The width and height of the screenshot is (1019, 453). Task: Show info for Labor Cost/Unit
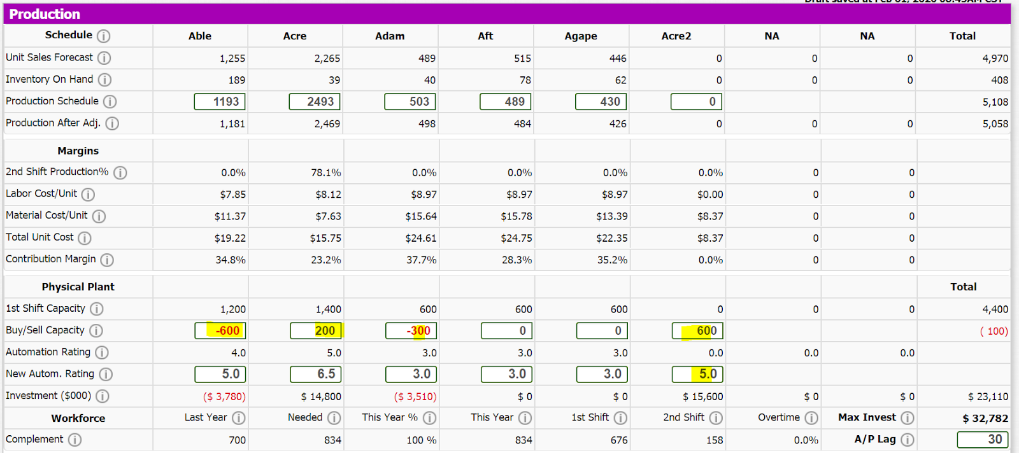point(88,194)
